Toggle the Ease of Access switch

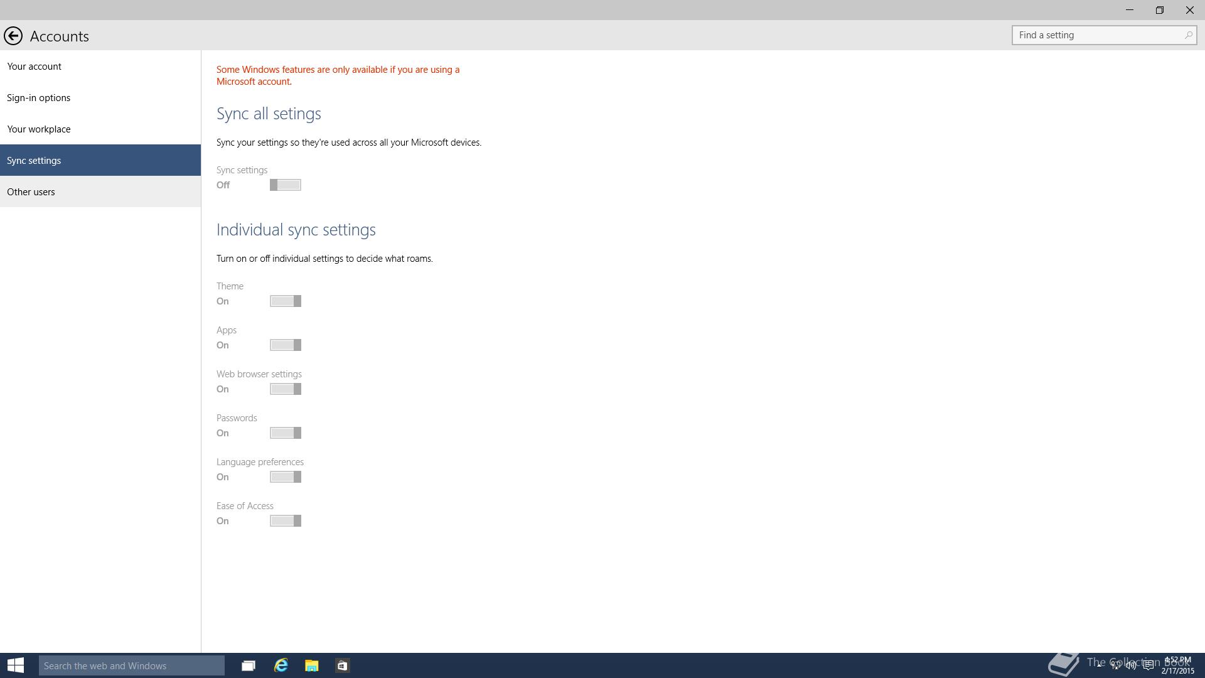pyautogui.click(x=286, y=521)
